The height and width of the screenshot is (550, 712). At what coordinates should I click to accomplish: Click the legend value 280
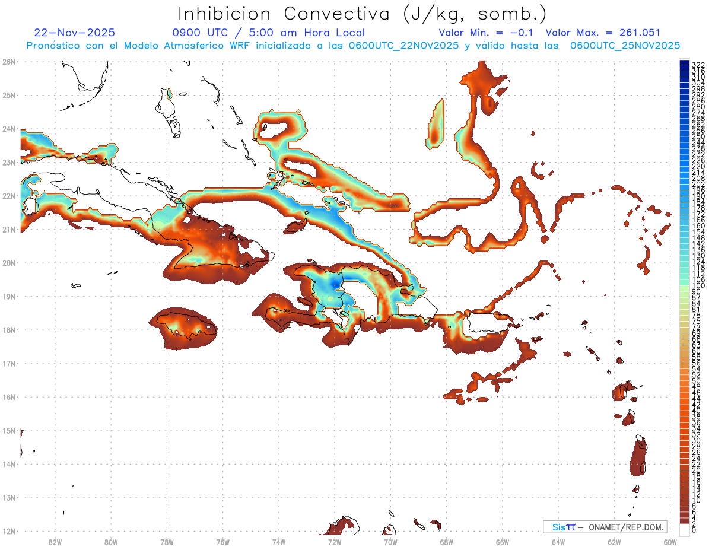tap(698, 106)
